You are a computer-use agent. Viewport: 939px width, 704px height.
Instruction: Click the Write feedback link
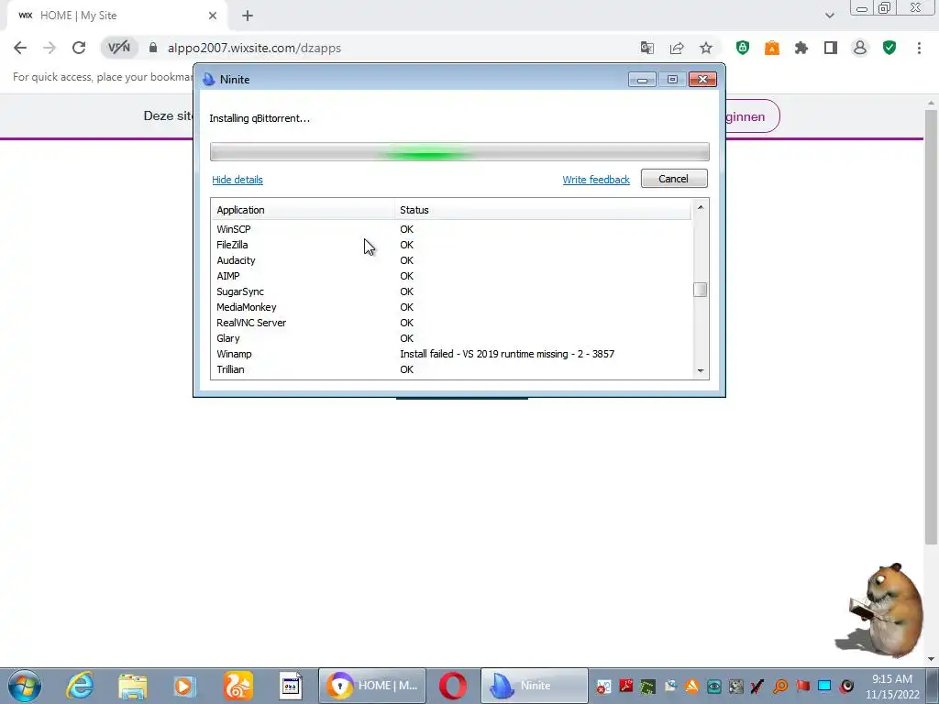(x=596, y=180)
